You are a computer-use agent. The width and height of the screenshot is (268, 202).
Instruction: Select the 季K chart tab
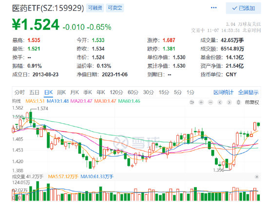pos(88,92)
